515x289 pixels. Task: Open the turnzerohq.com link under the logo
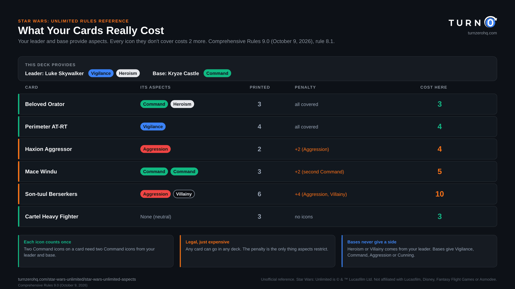coord(482,33)
